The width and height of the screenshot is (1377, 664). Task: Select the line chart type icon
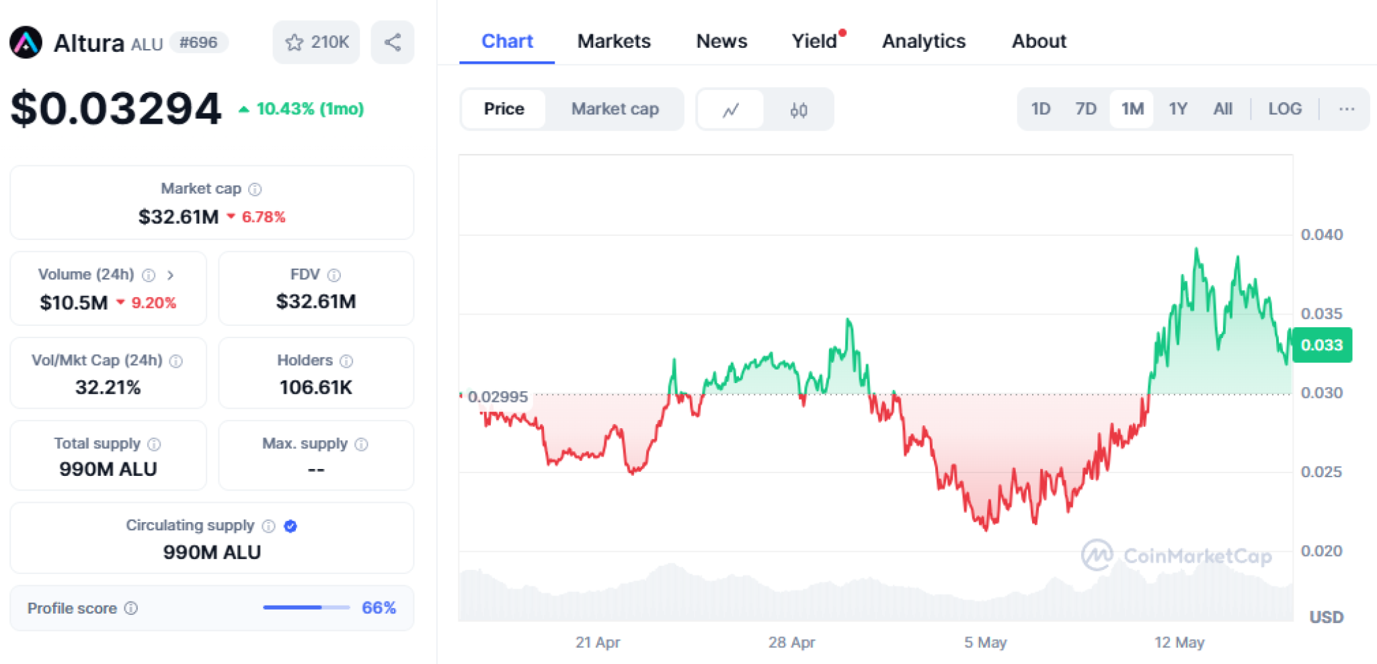pos(730,109)
